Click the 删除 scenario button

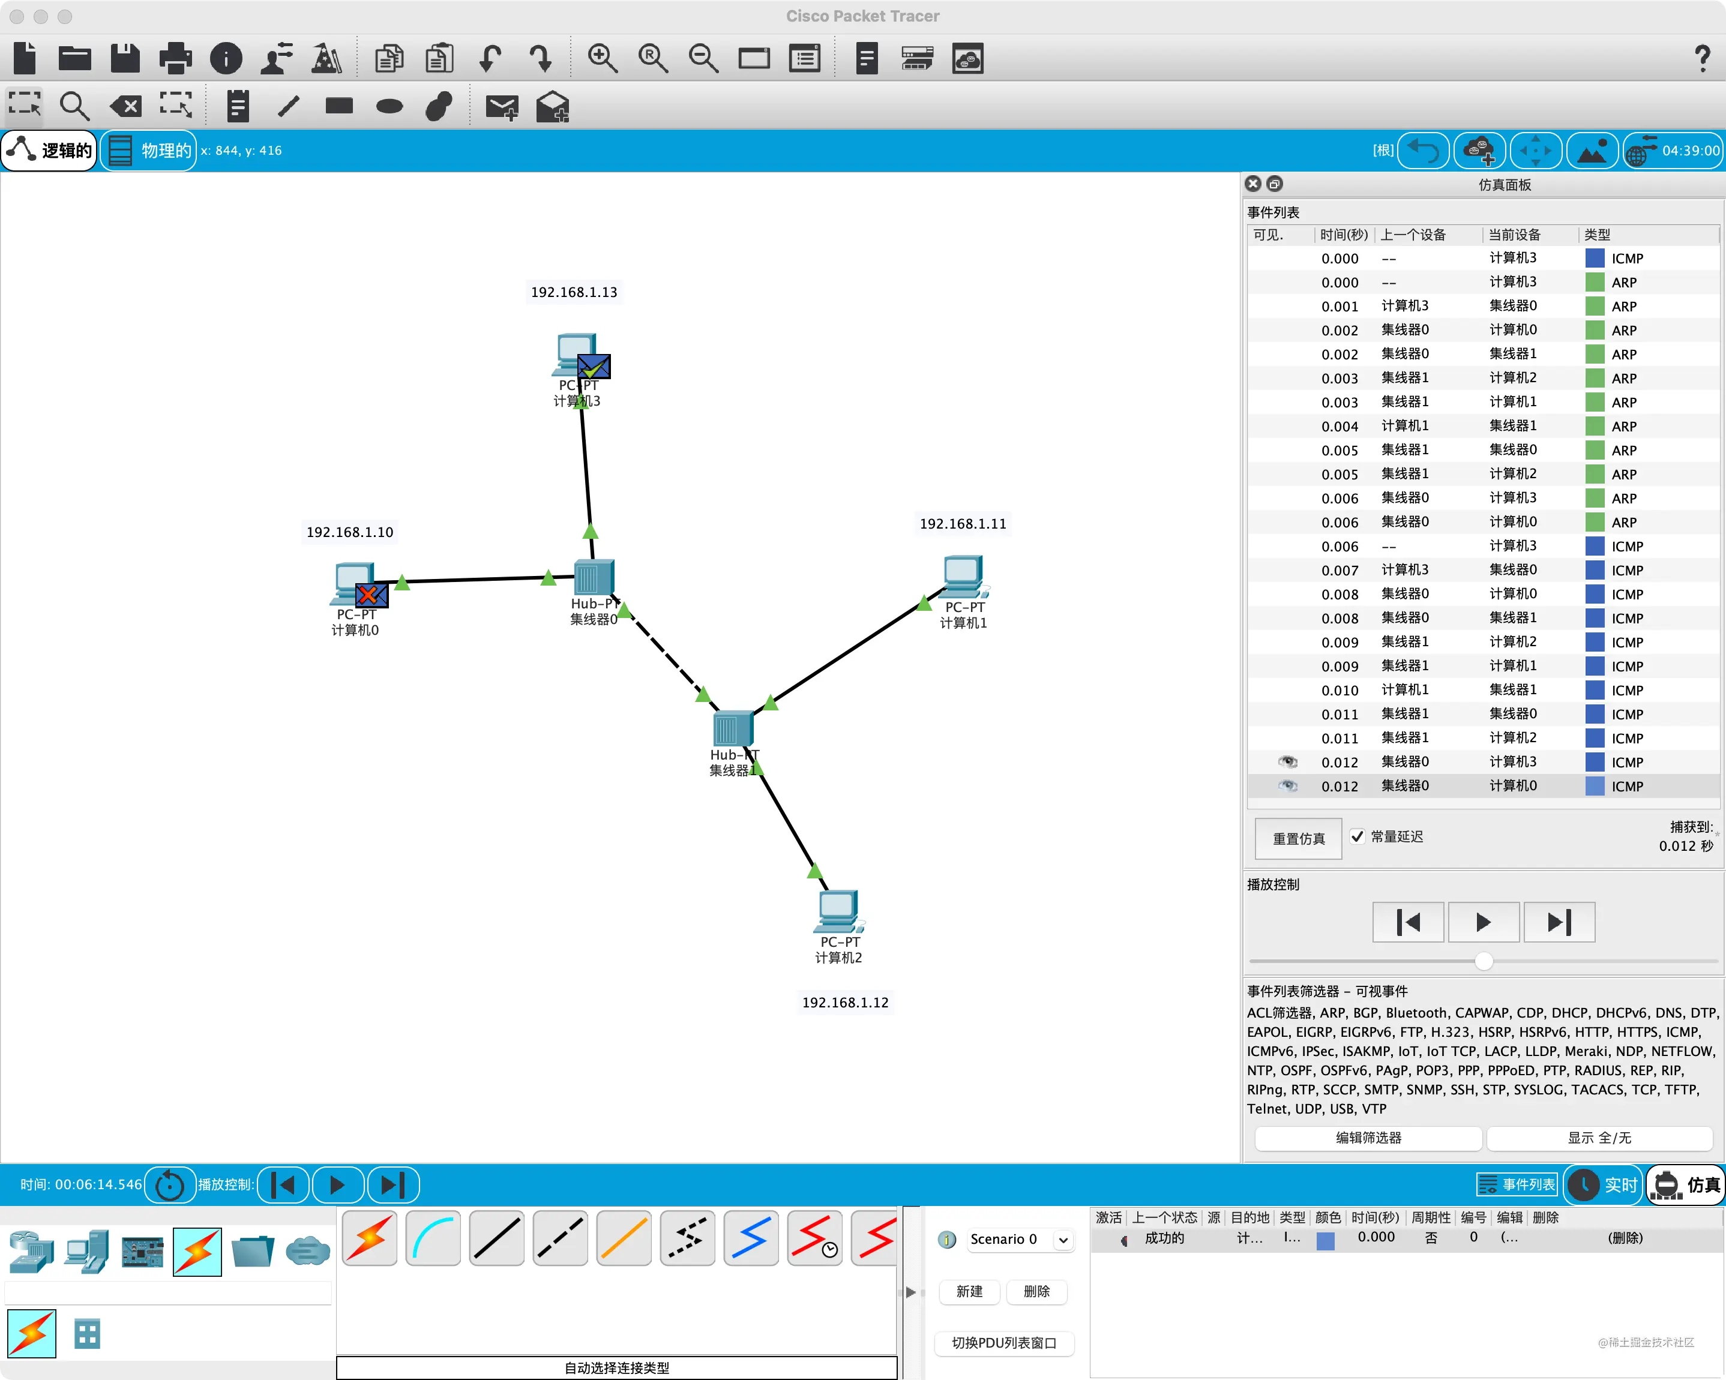[x=1036, y=1291]
